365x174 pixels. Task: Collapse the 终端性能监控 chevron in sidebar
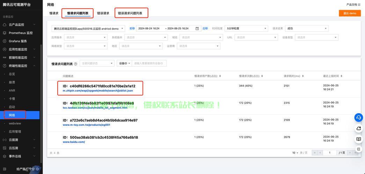35,66
